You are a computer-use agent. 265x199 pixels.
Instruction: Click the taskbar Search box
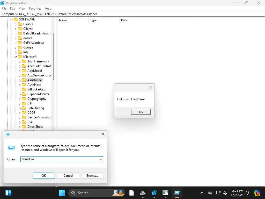[97, 193]
